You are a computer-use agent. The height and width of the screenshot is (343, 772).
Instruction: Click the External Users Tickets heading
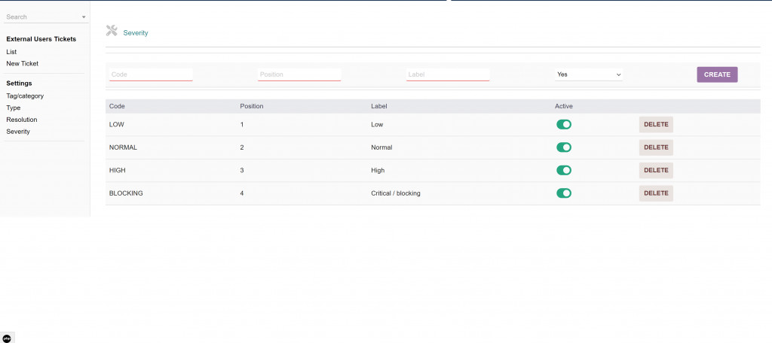pos(41,39)
